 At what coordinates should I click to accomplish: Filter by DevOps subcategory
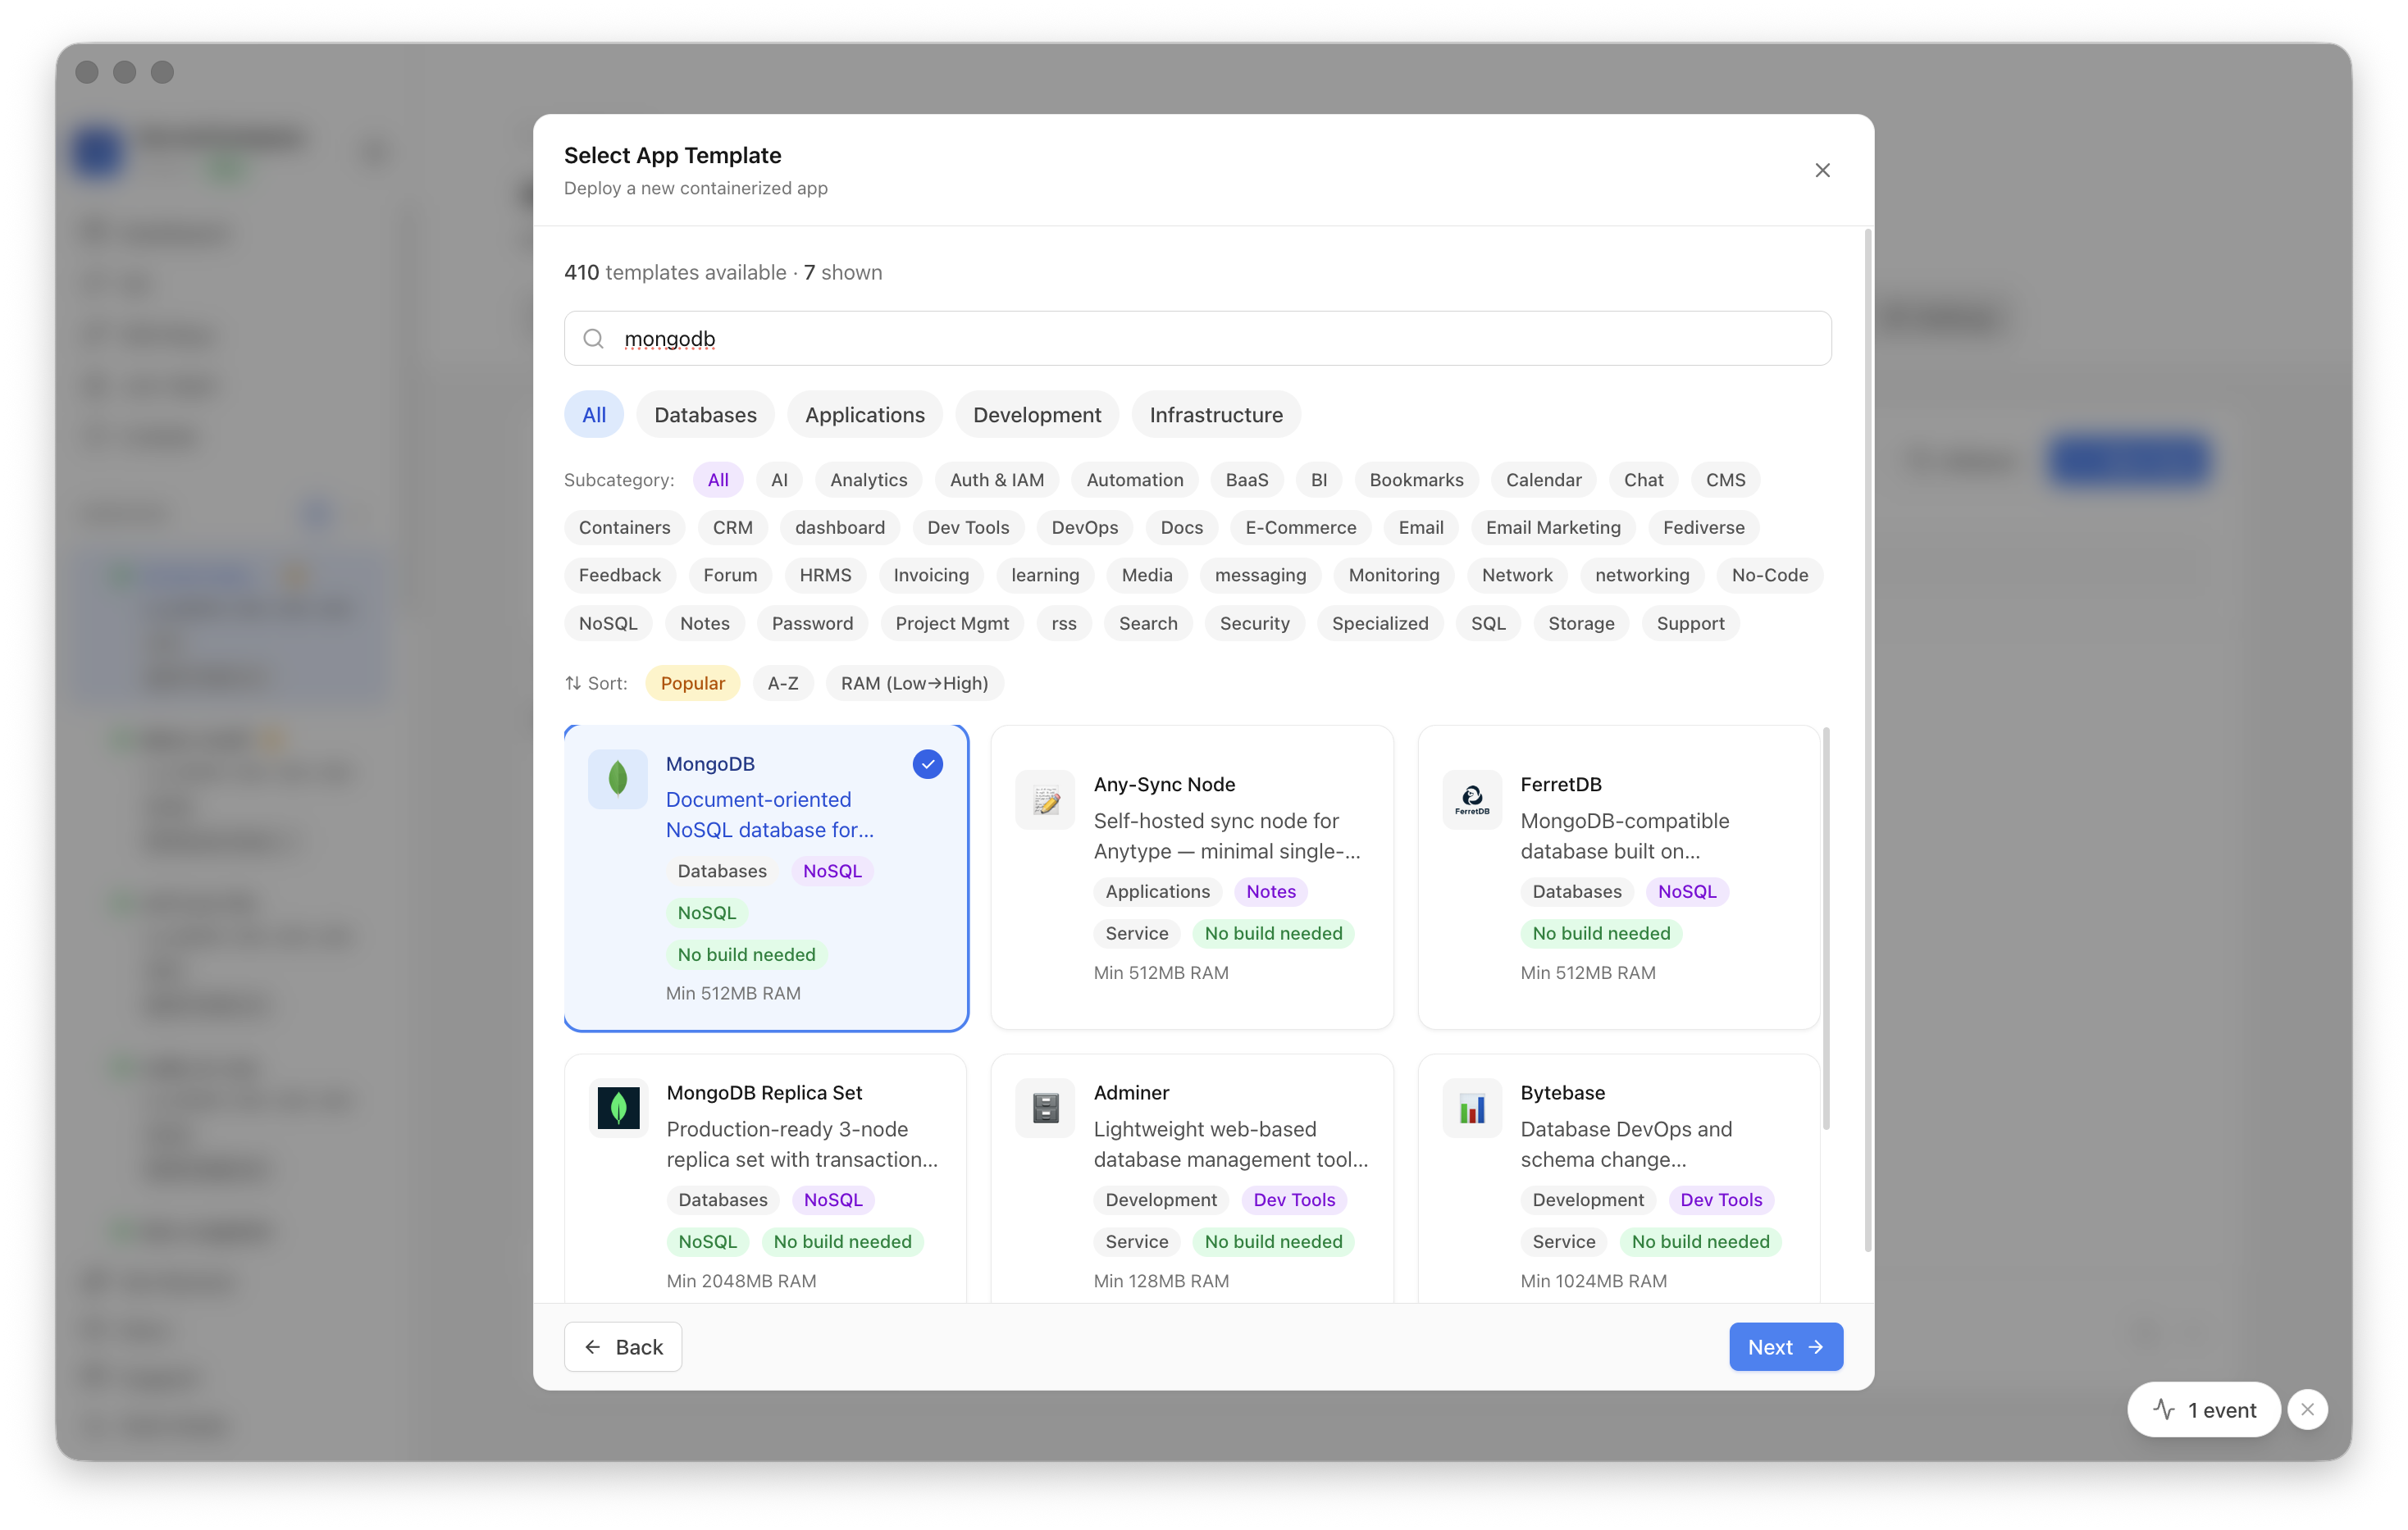[1084, 527]
